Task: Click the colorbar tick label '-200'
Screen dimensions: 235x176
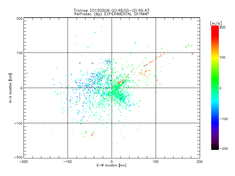Action: pos(224,148)
